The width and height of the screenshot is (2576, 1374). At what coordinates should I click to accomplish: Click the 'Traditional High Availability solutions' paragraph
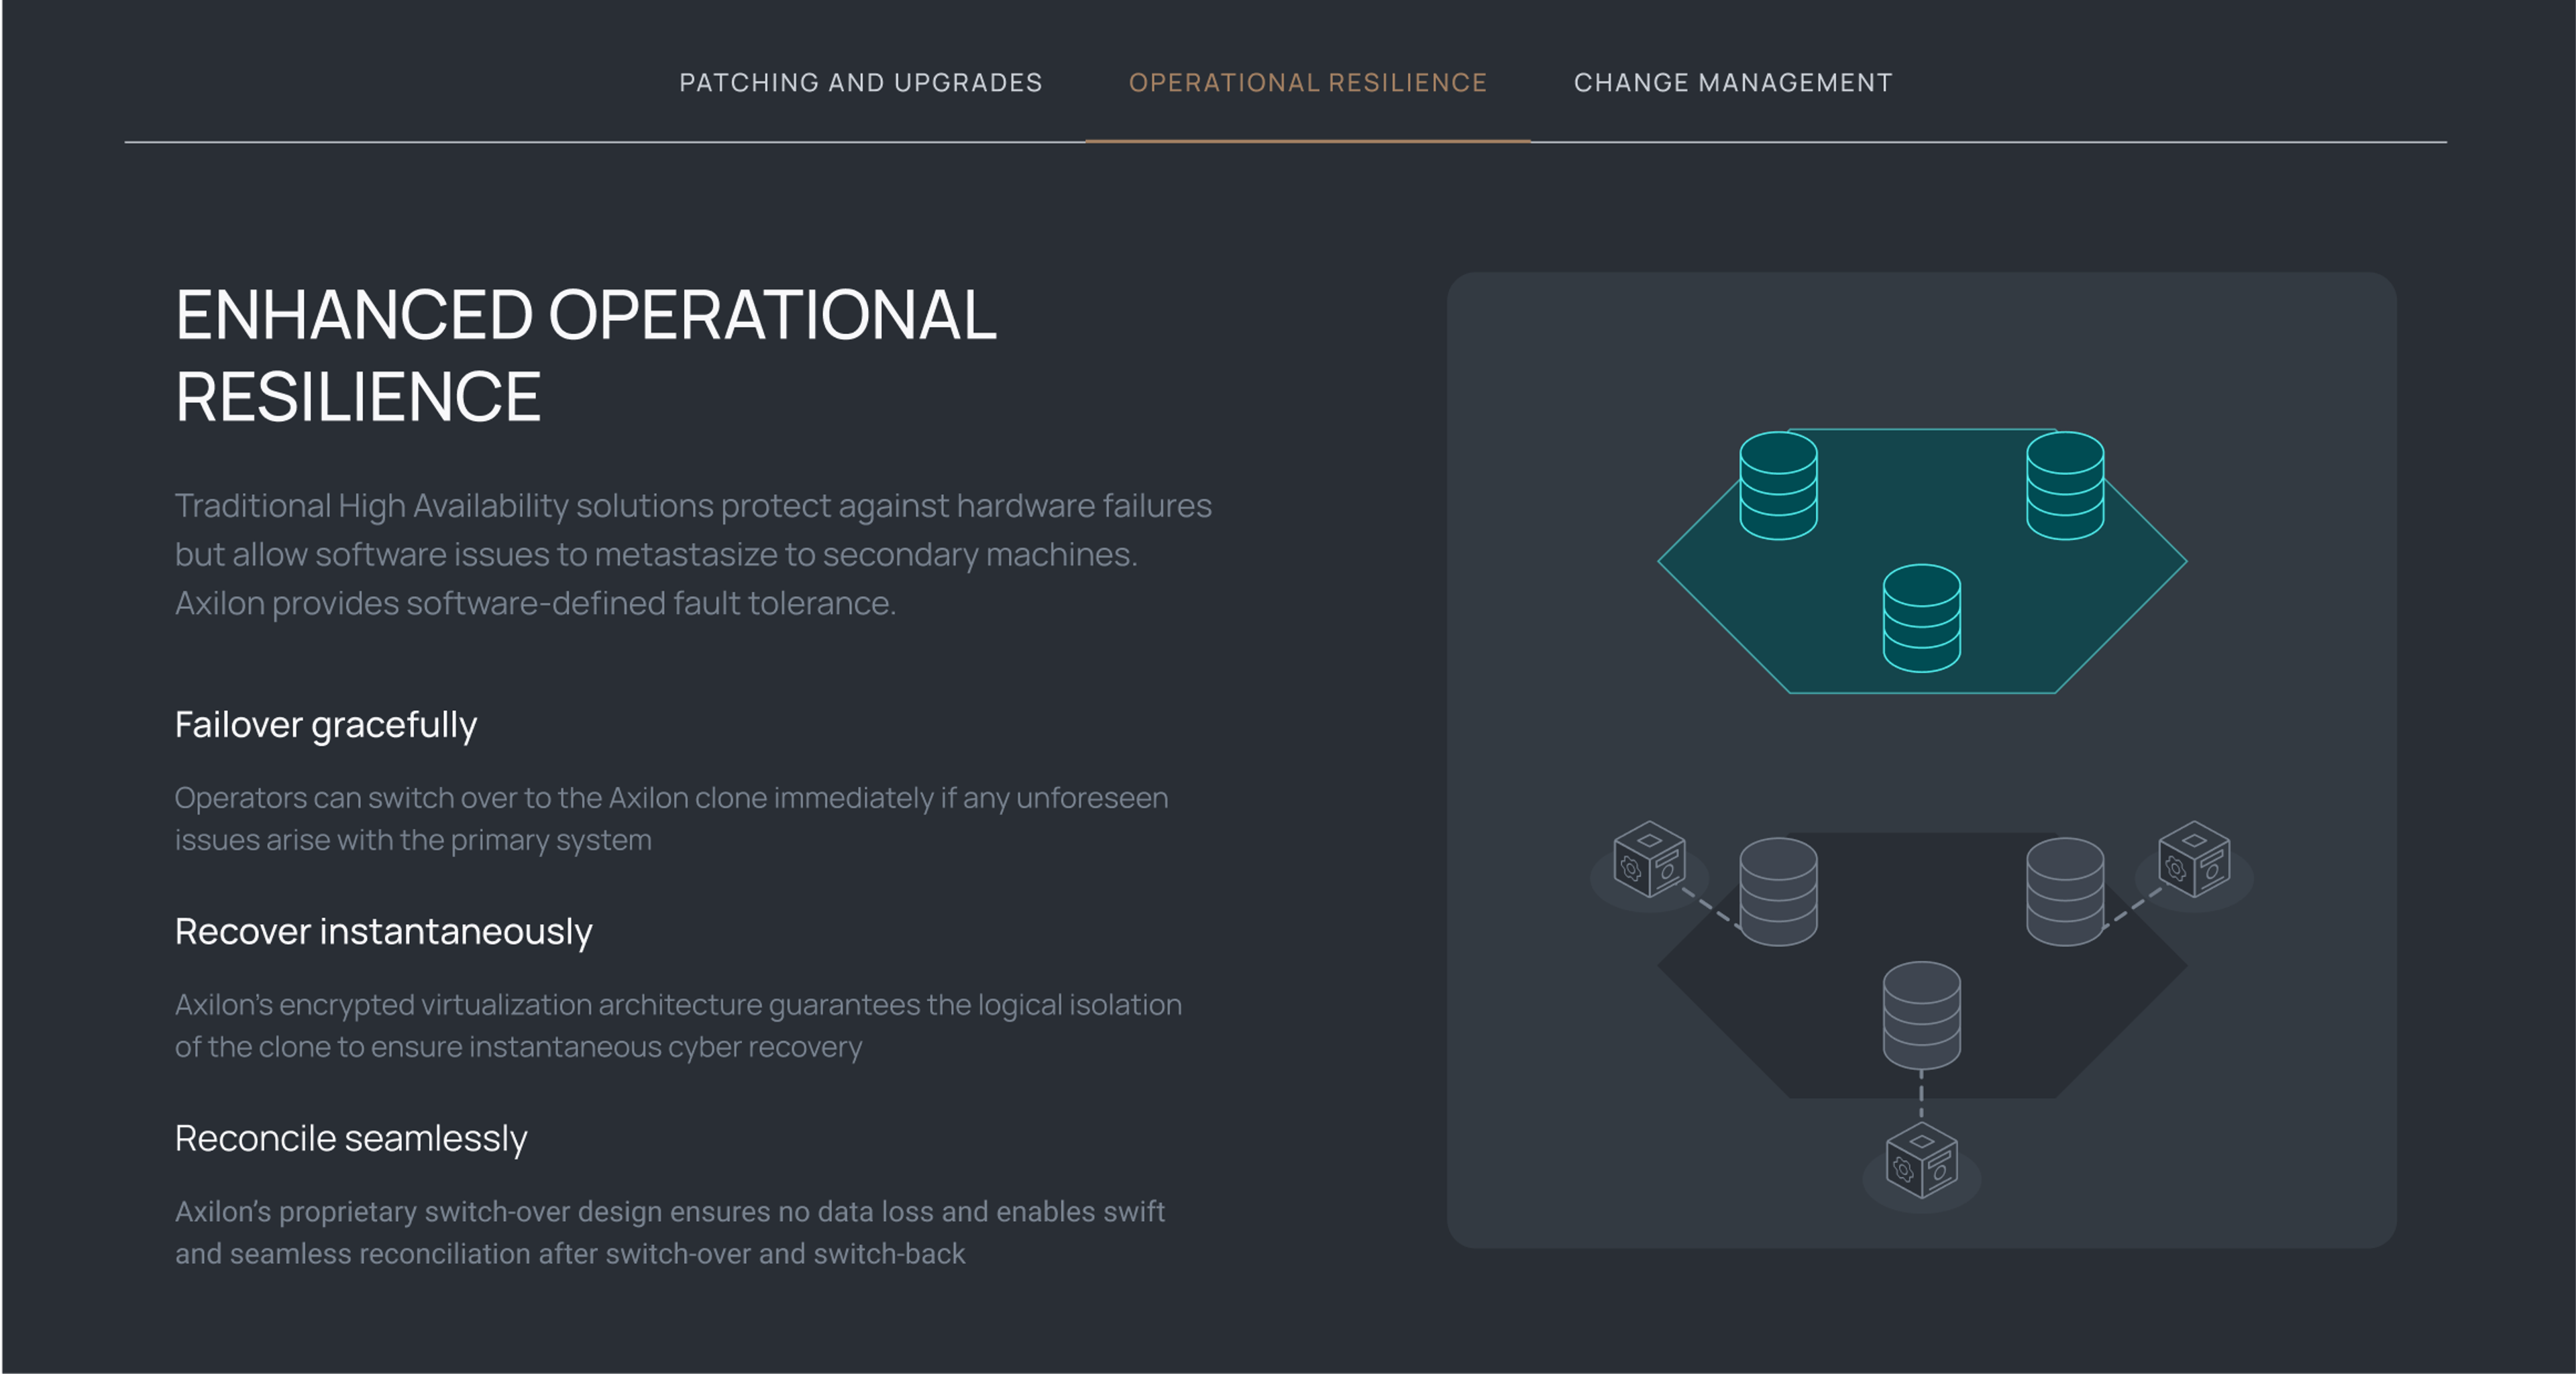click(x=693, y=555)
